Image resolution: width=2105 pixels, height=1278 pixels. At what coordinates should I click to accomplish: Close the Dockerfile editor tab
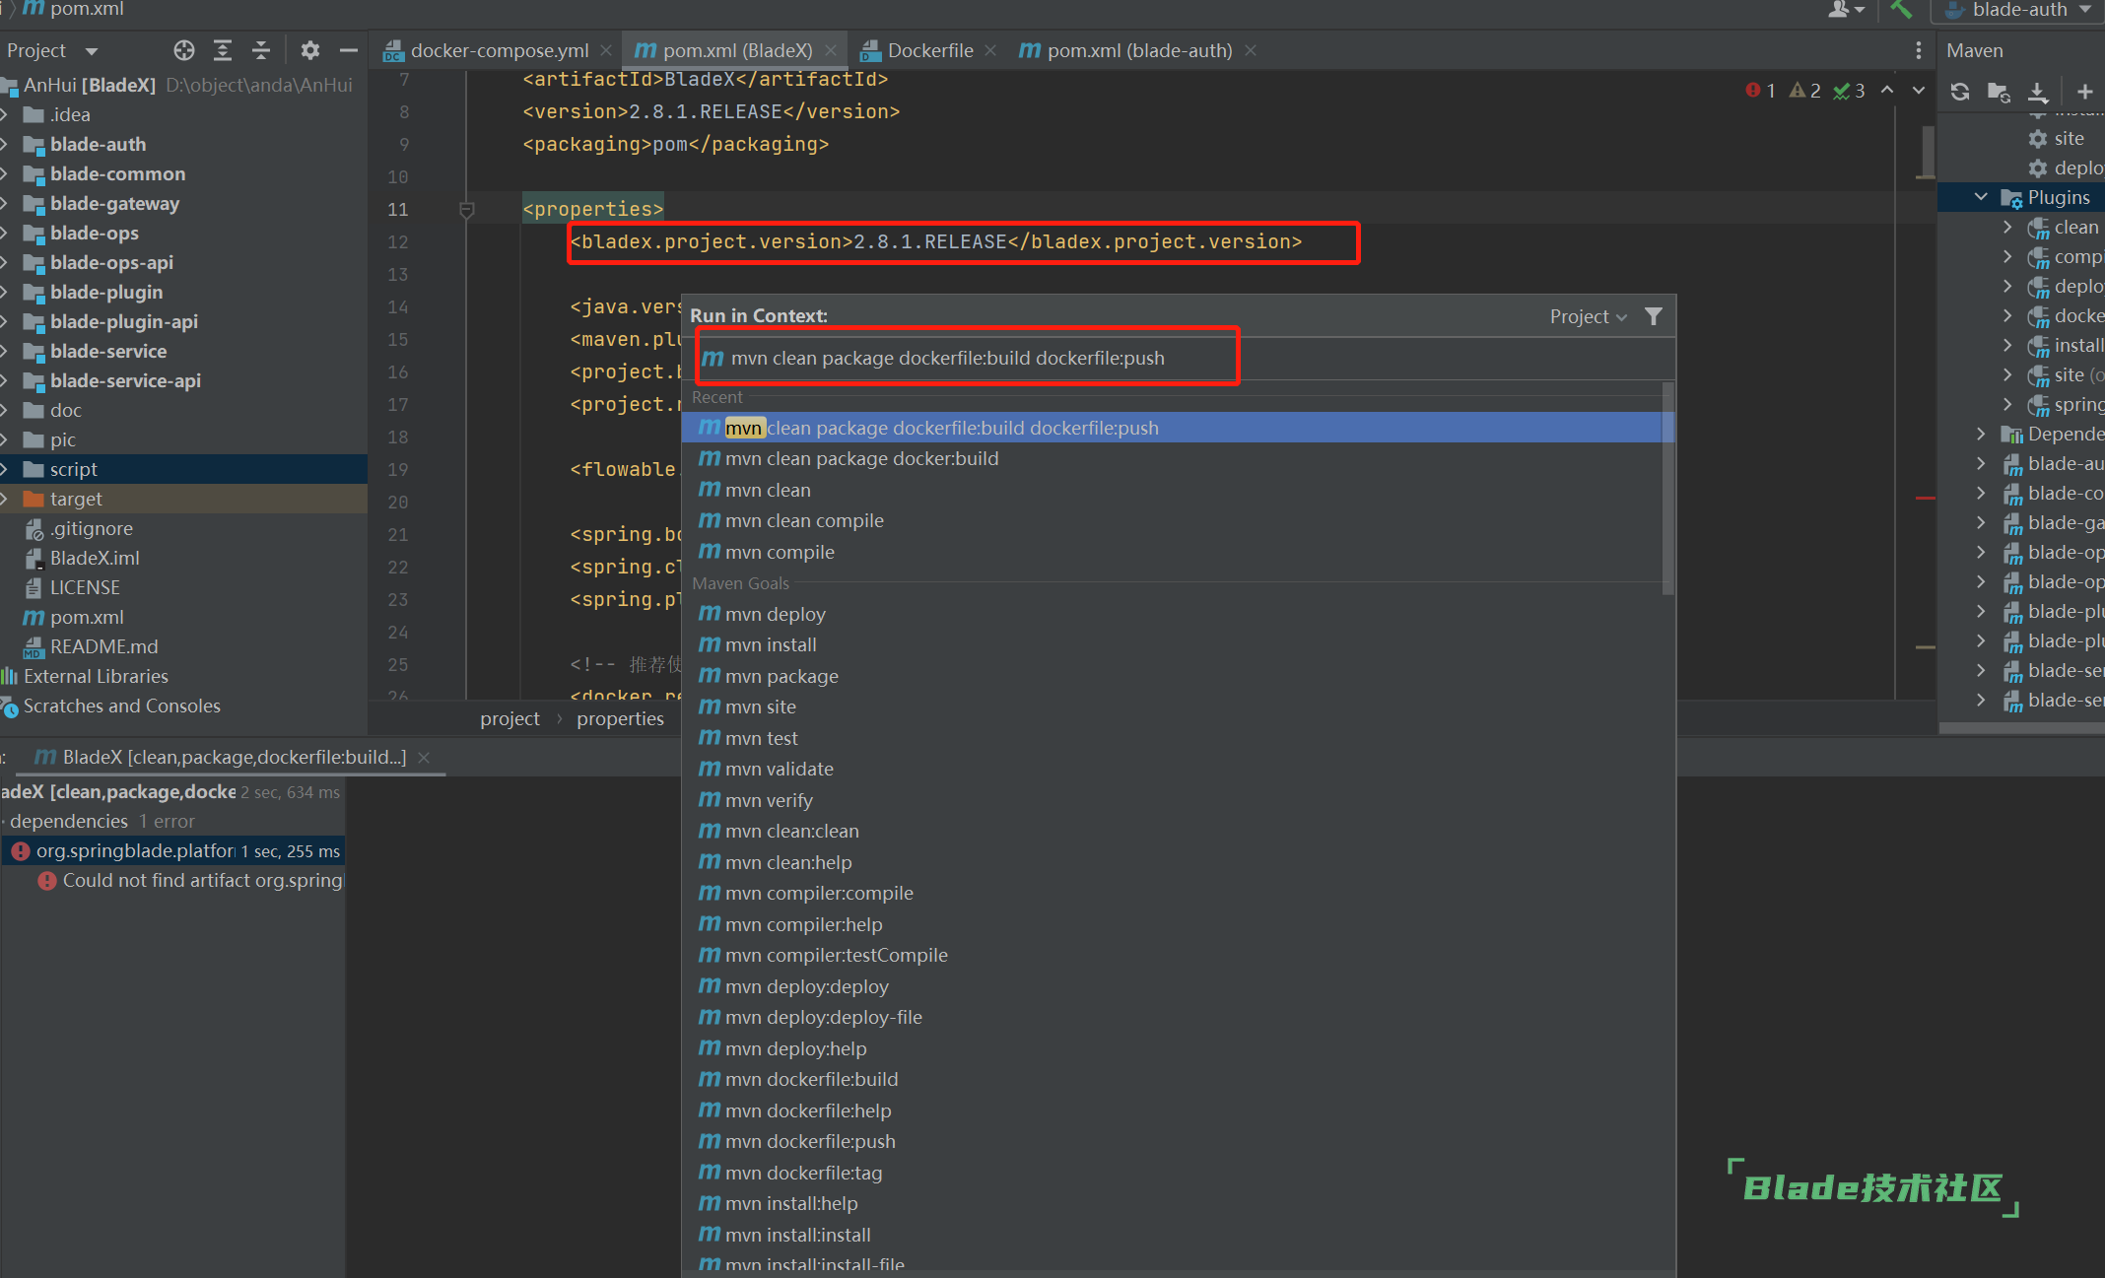(x=990, y=50)
